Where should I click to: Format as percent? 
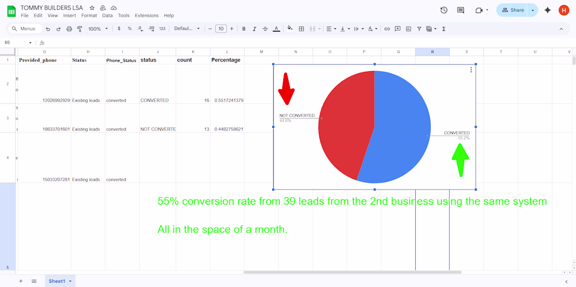(129, 29)
